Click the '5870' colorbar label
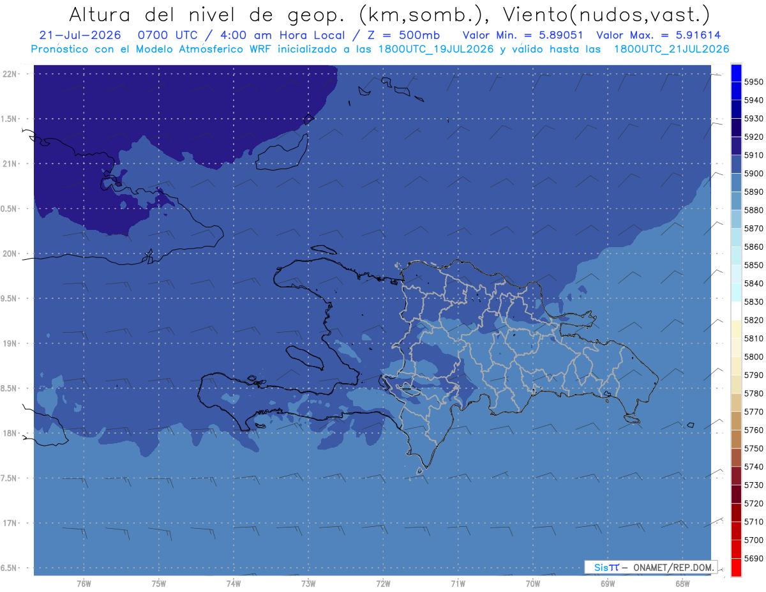Screen dimensions: 766x592 [x=753, y=229]
